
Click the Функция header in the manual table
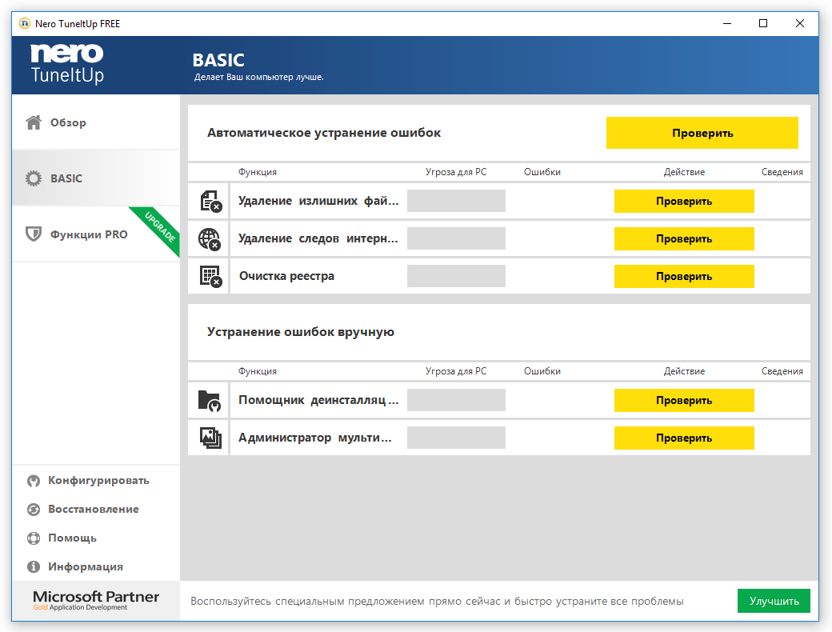coord(258,371)
